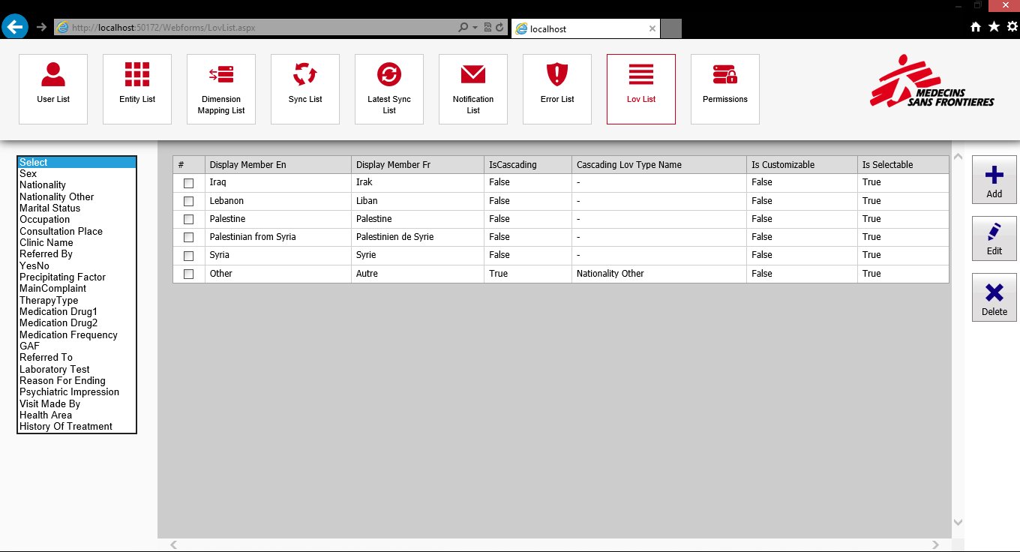Select Referred By list item
This screenshot has width=1020, height=552.
(x=76, y=254)
